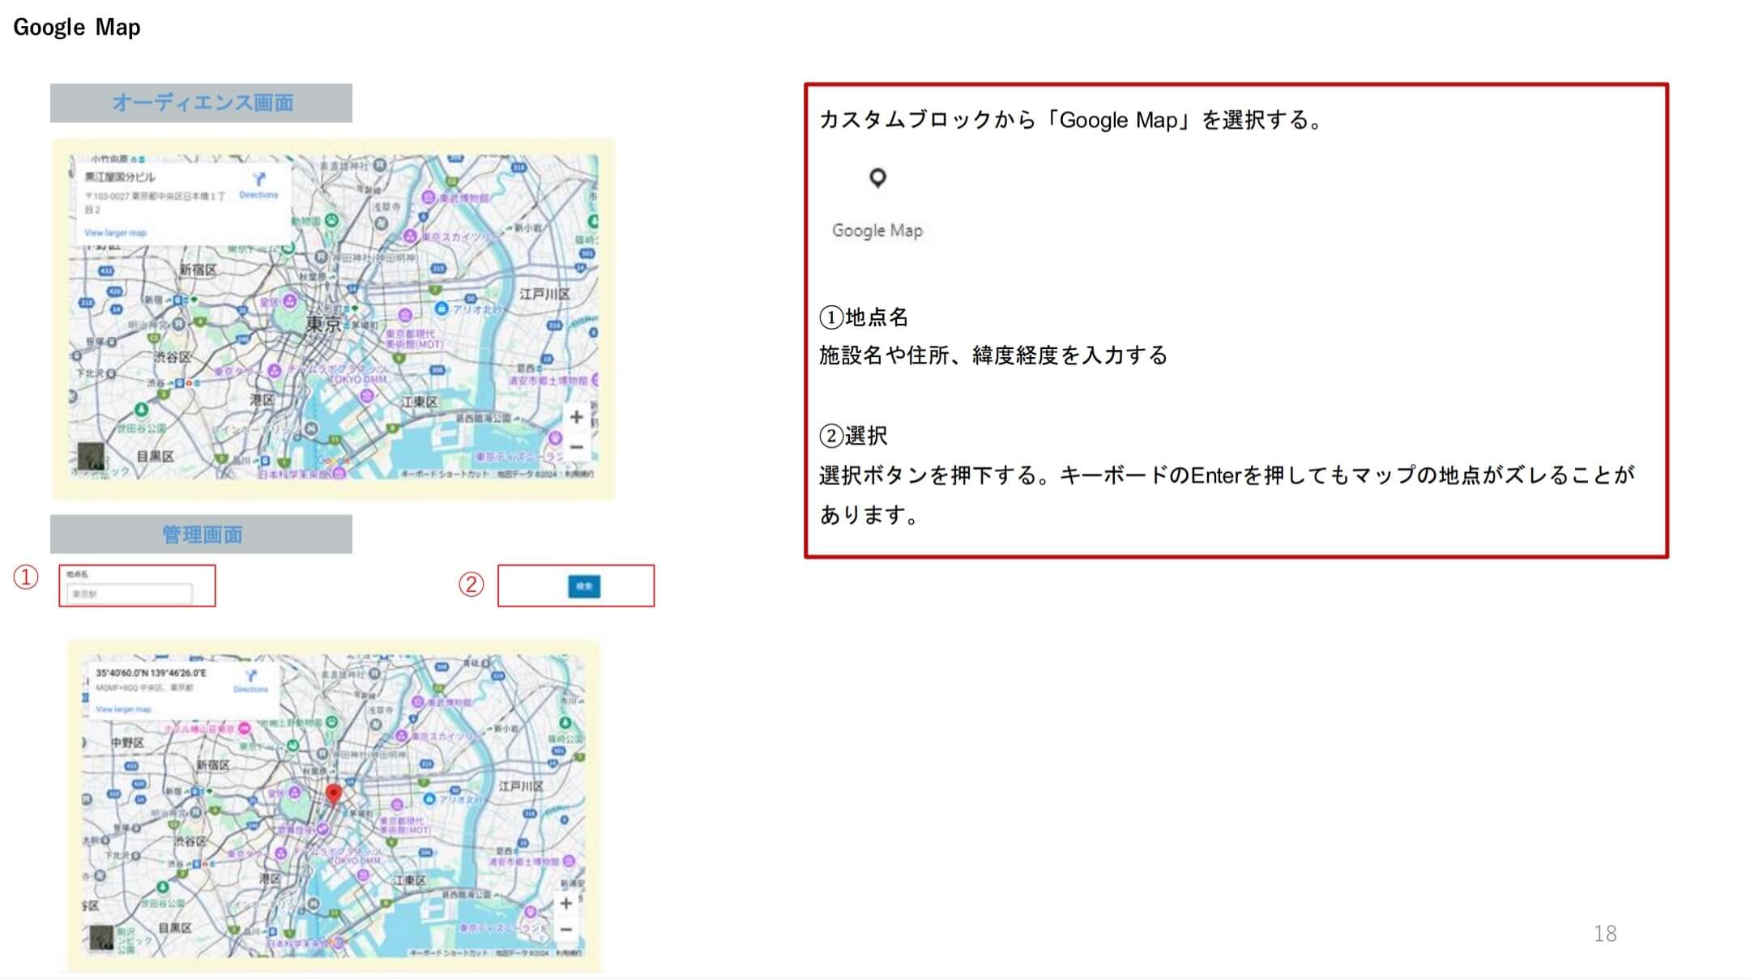Click 世田谷公園 park marker on audience map
Screen dimensions: 1750x979
point(142,410)
